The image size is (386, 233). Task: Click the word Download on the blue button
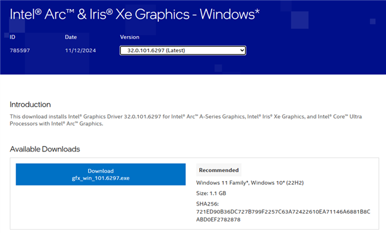click(101, 171)
